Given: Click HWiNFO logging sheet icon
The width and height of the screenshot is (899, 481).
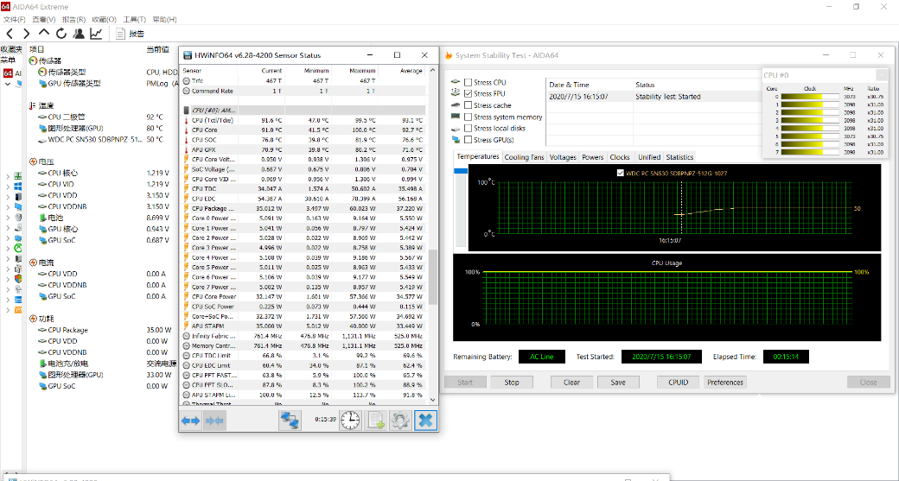Looking at the screenshot, I should tap(375, 420).
